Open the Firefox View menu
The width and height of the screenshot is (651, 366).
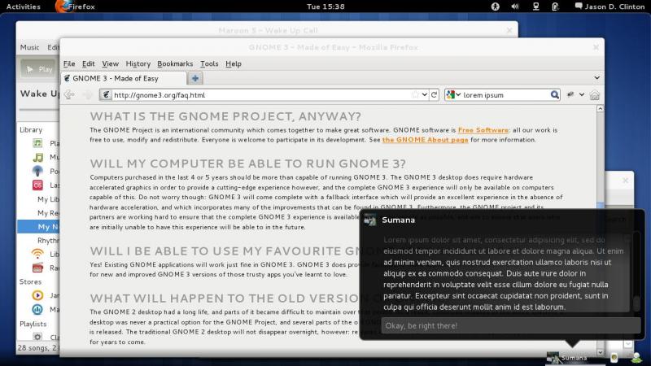coord(110,63)
